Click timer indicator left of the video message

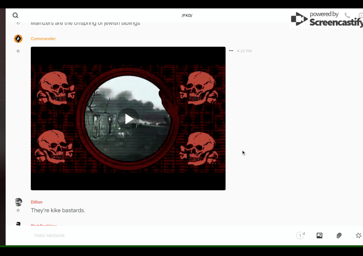(x=18, y=51)
